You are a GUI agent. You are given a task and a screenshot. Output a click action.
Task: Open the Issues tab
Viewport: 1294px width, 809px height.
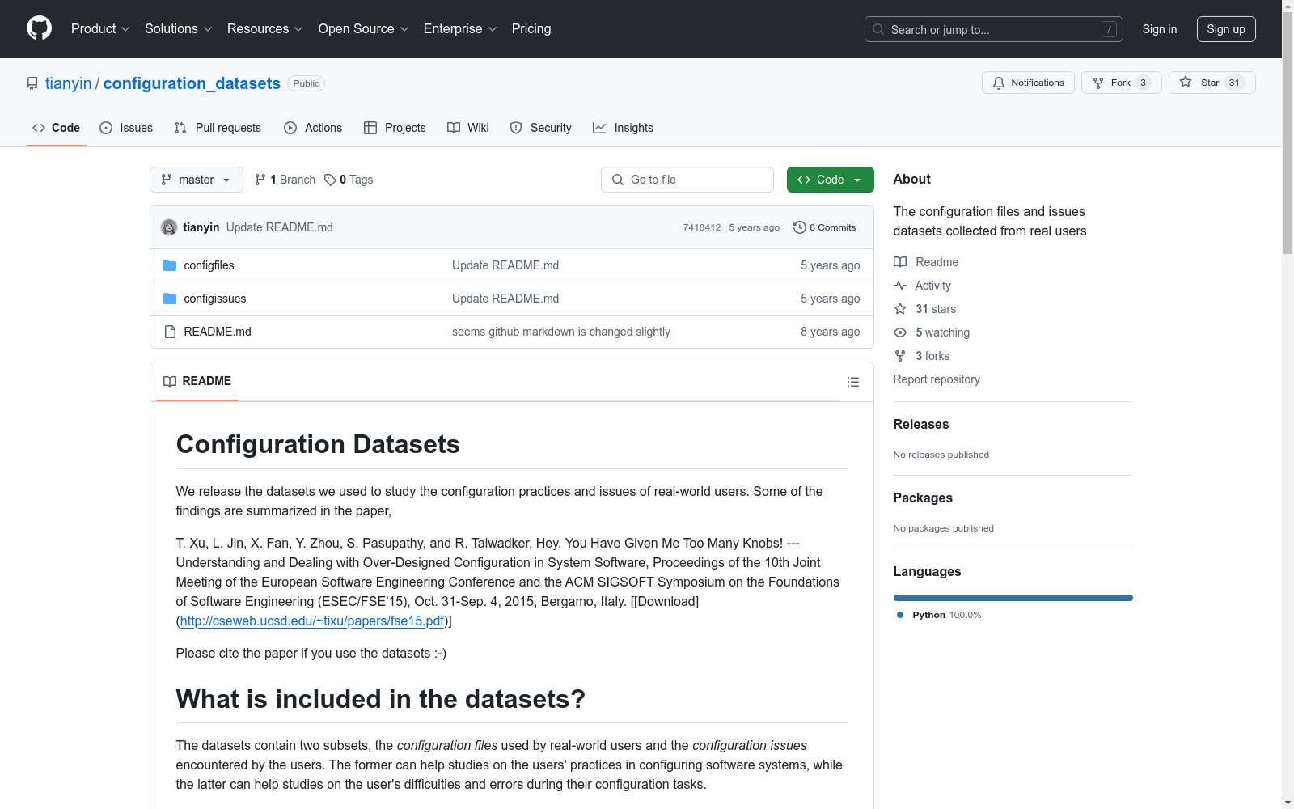tap(126, 128)
